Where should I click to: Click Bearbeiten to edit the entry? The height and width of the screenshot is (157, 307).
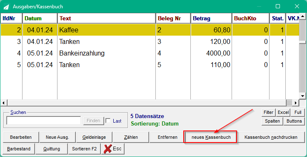[x=21, y=138]
